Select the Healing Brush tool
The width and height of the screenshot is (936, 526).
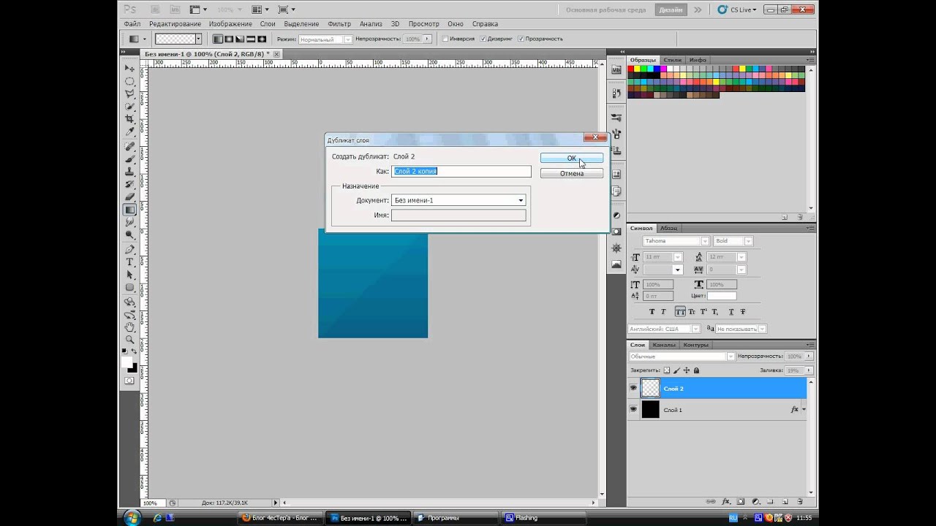pos(130,146)
